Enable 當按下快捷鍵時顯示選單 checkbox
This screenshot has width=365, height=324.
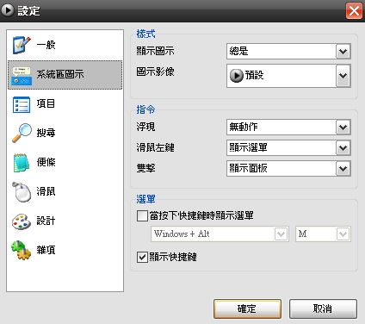click(x=142, y=215)
